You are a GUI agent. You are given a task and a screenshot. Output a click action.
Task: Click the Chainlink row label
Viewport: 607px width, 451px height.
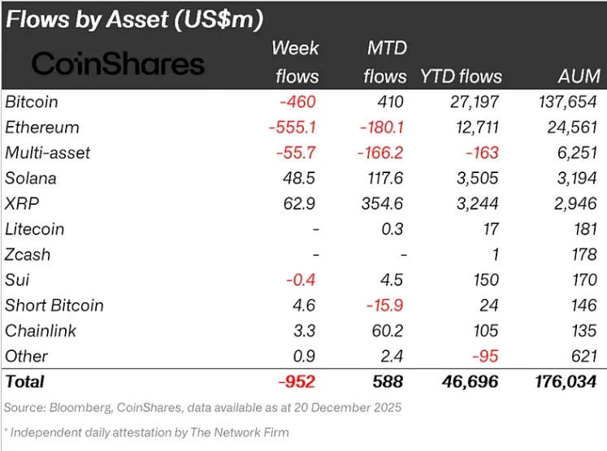(x=38, y=331)
